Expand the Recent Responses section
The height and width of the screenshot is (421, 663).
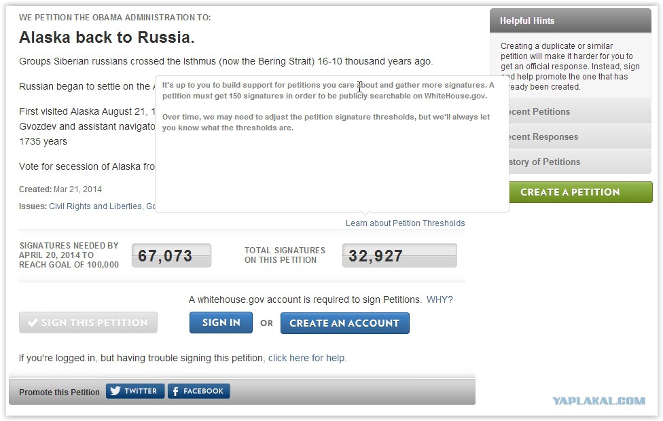(579, 136)
